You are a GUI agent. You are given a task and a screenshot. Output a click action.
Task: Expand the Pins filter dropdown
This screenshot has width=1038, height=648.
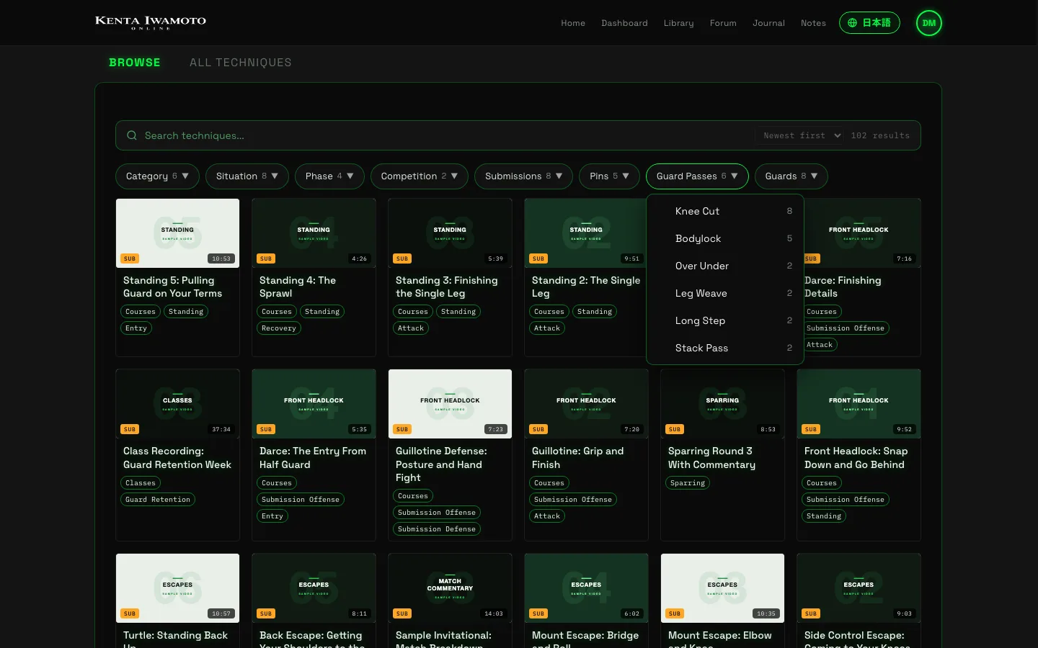click(x=609, y=176)
